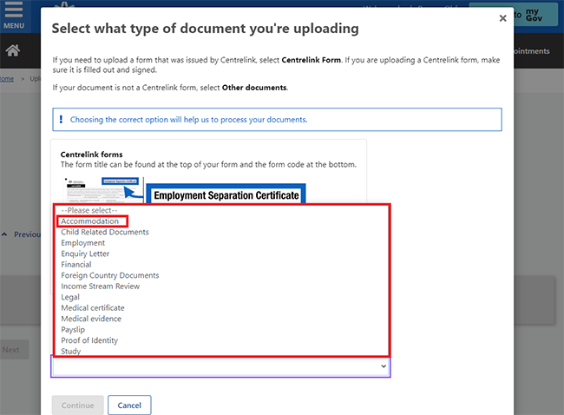Select Income Stream Review option
The width and height of the screenshot is (564, 415).
tap(100, 287)
